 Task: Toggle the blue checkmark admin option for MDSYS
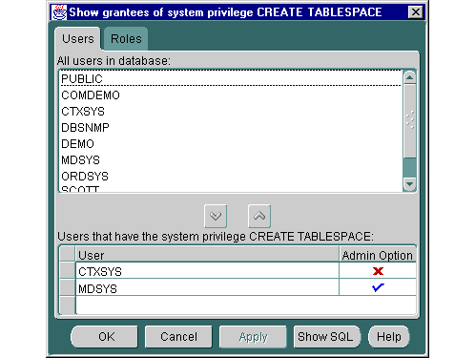(378, 287)
